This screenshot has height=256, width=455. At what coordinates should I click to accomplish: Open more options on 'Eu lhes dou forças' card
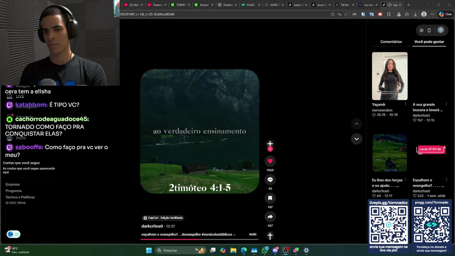click(406, 180)
